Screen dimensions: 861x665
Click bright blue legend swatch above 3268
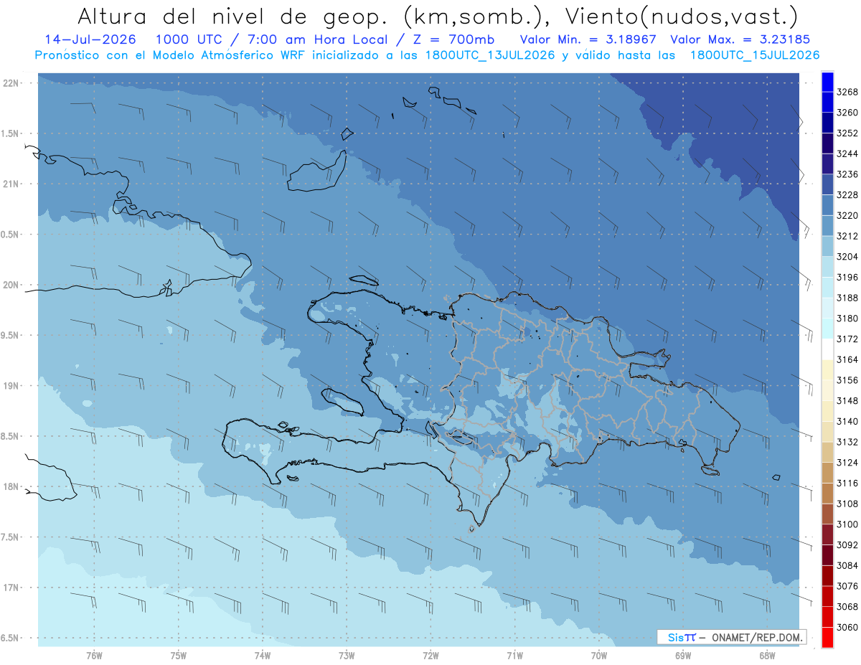(827, 82)
